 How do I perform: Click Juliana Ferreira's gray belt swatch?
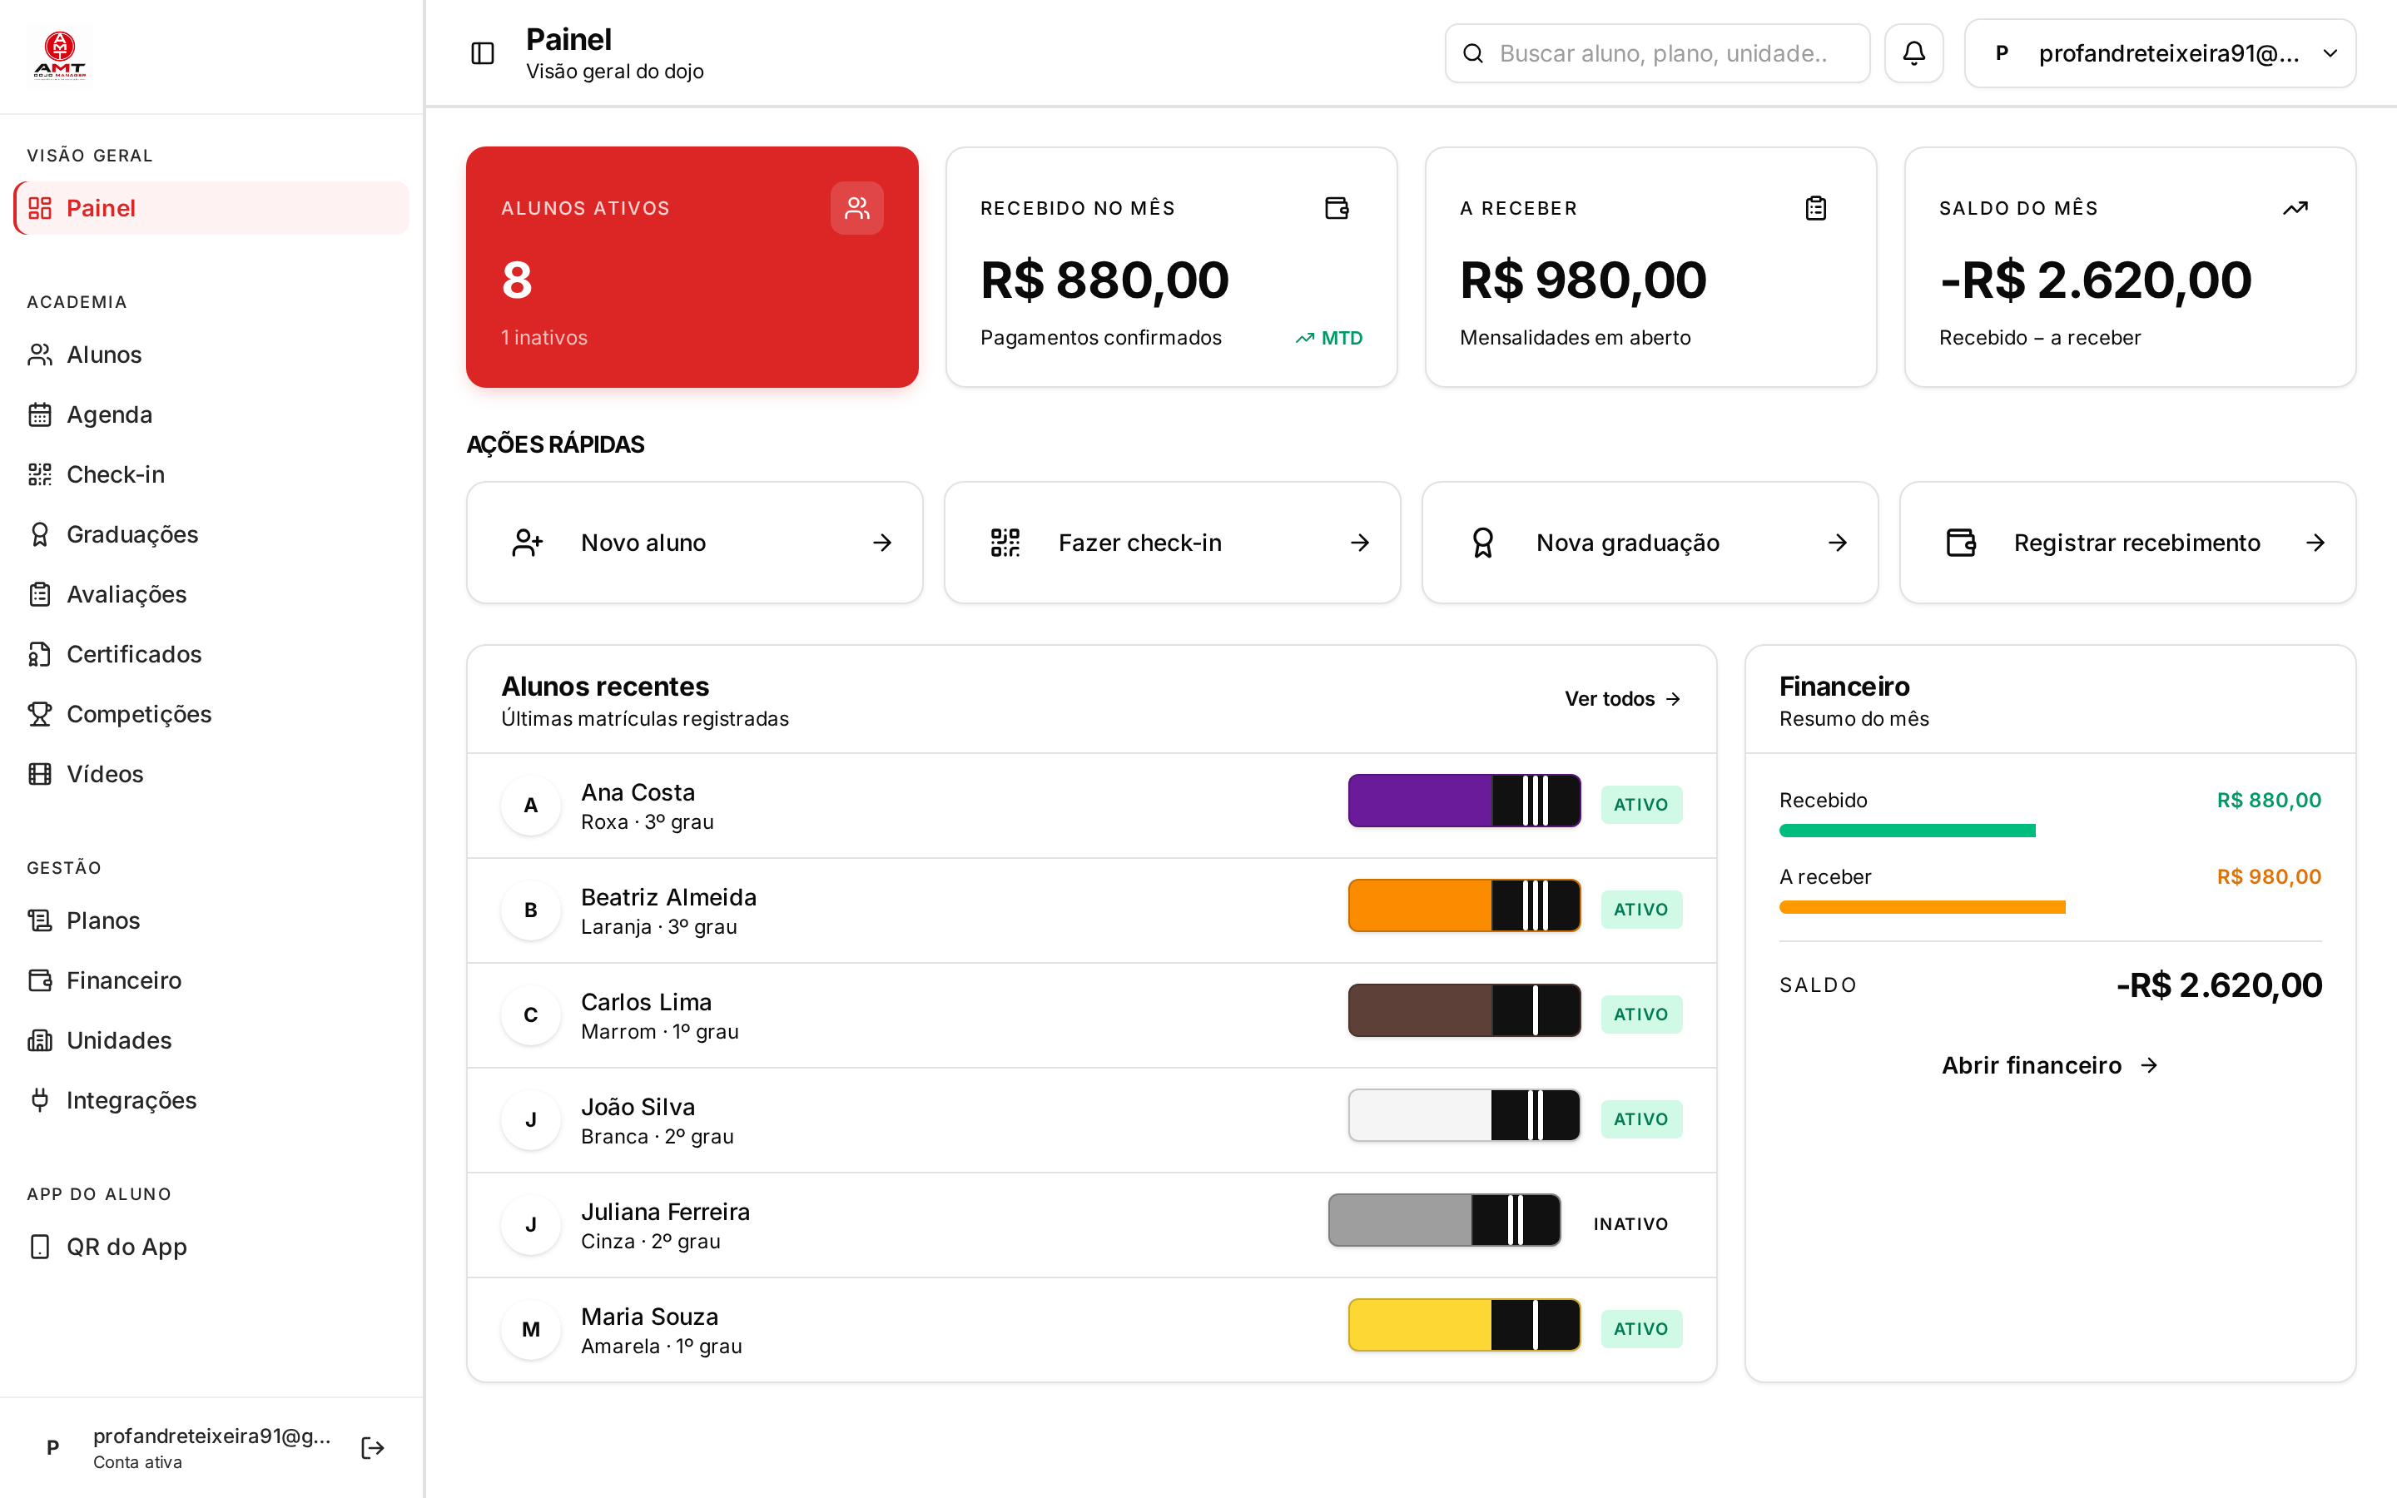pos(1444,1221)
